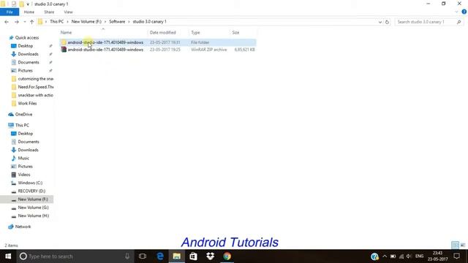
Task: Expand the address bar history dropdown
Action: click(380, 22)
